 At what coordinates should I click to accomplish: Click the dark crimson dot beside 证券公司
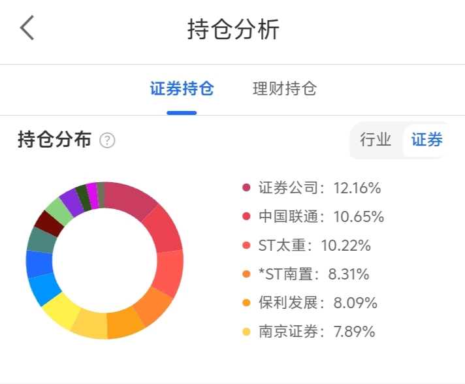[246, 189]
